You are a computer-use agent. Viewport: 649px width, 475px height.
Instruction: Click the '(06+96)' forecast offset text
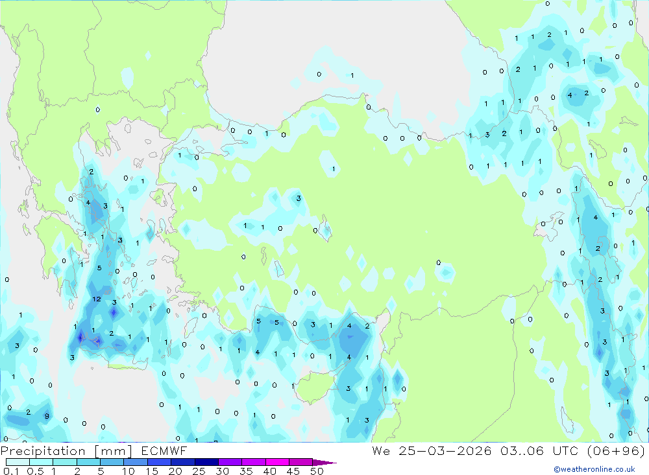click(x=616, y=451)
